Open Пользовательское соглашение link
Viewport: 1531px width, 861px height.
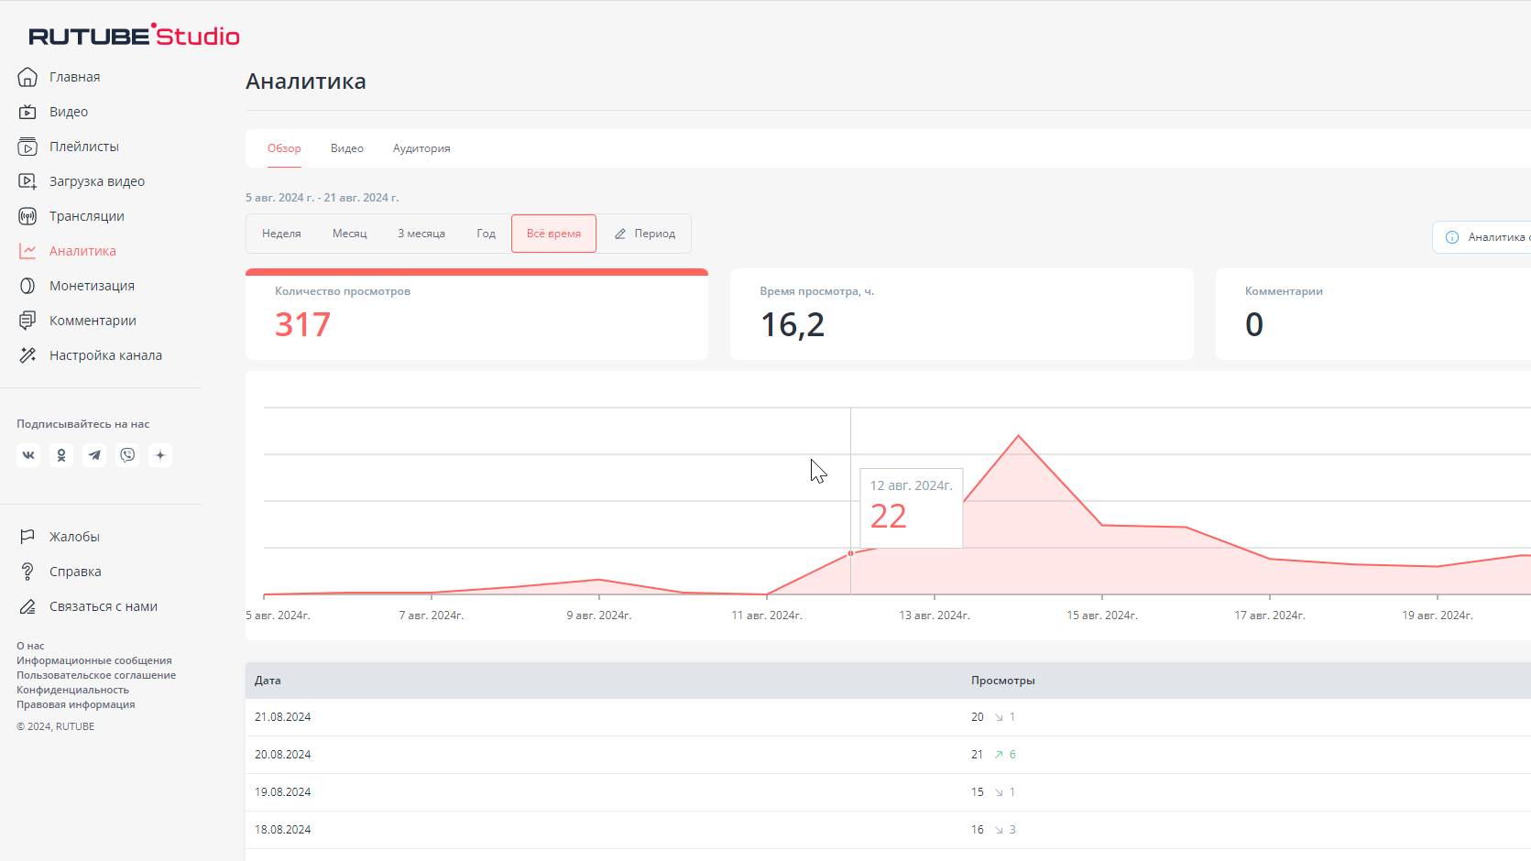(x=96, y=675)
